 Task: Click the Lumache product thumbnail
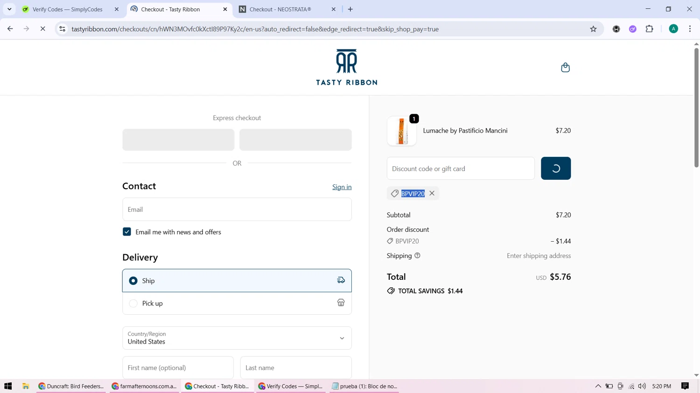tap(402, 131)
